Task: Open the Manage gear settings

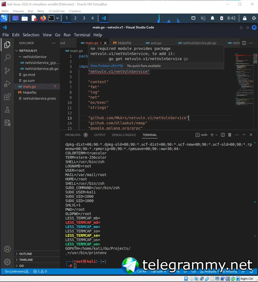Action: click(x=7, y=262)
